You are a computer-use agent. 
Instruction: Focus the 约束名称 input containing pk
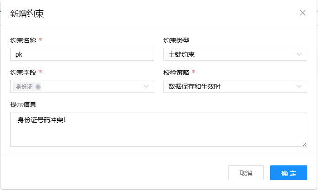[x=82, y=54]
